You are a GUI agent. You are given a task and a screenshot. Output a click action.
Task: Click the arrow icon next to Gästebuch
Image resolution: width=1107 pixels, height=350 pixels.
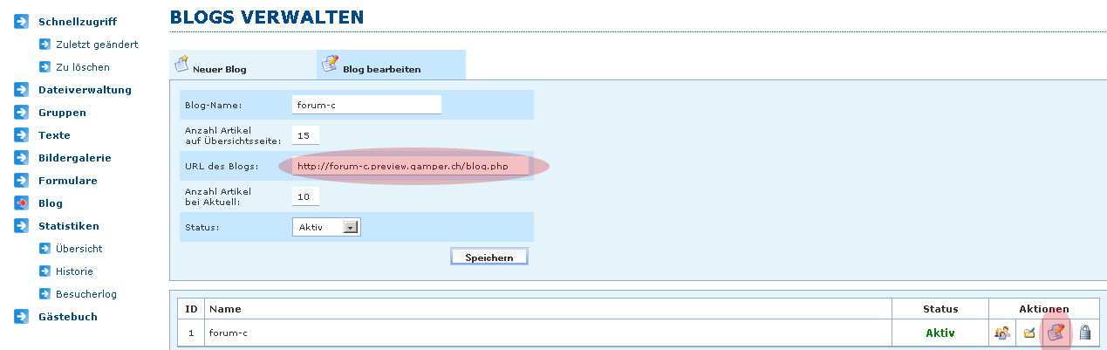[22, 317]
